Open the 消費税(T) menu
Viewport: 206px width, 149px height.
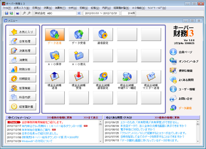pos(60,8)
